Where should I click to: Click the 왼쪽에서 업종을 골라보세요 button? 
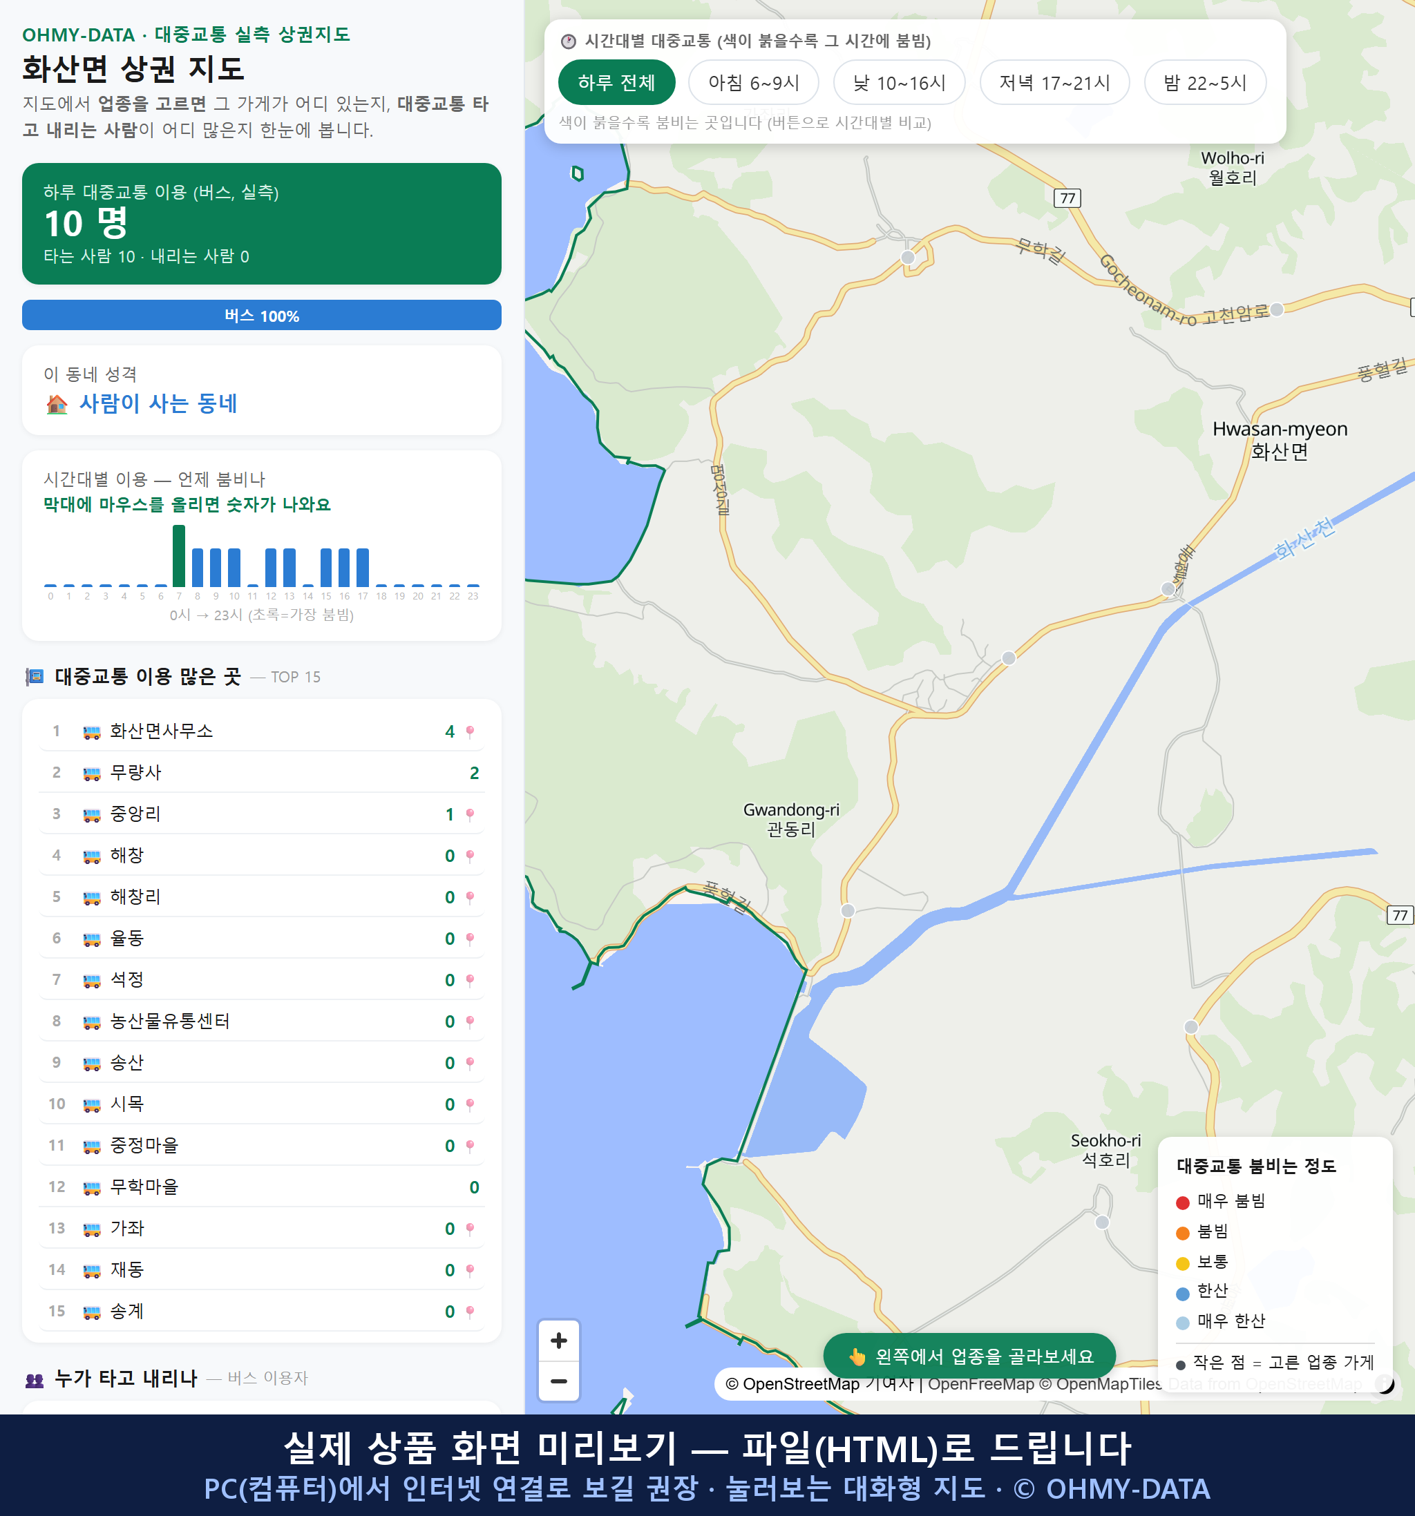969,1356
